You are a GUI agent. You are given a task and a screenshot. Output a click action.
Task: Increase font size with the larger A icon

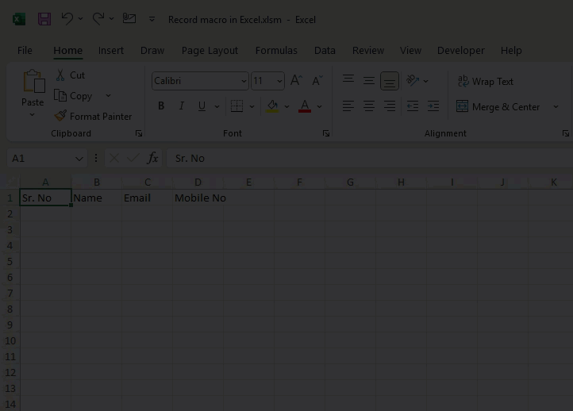click(x=296, y=80)
